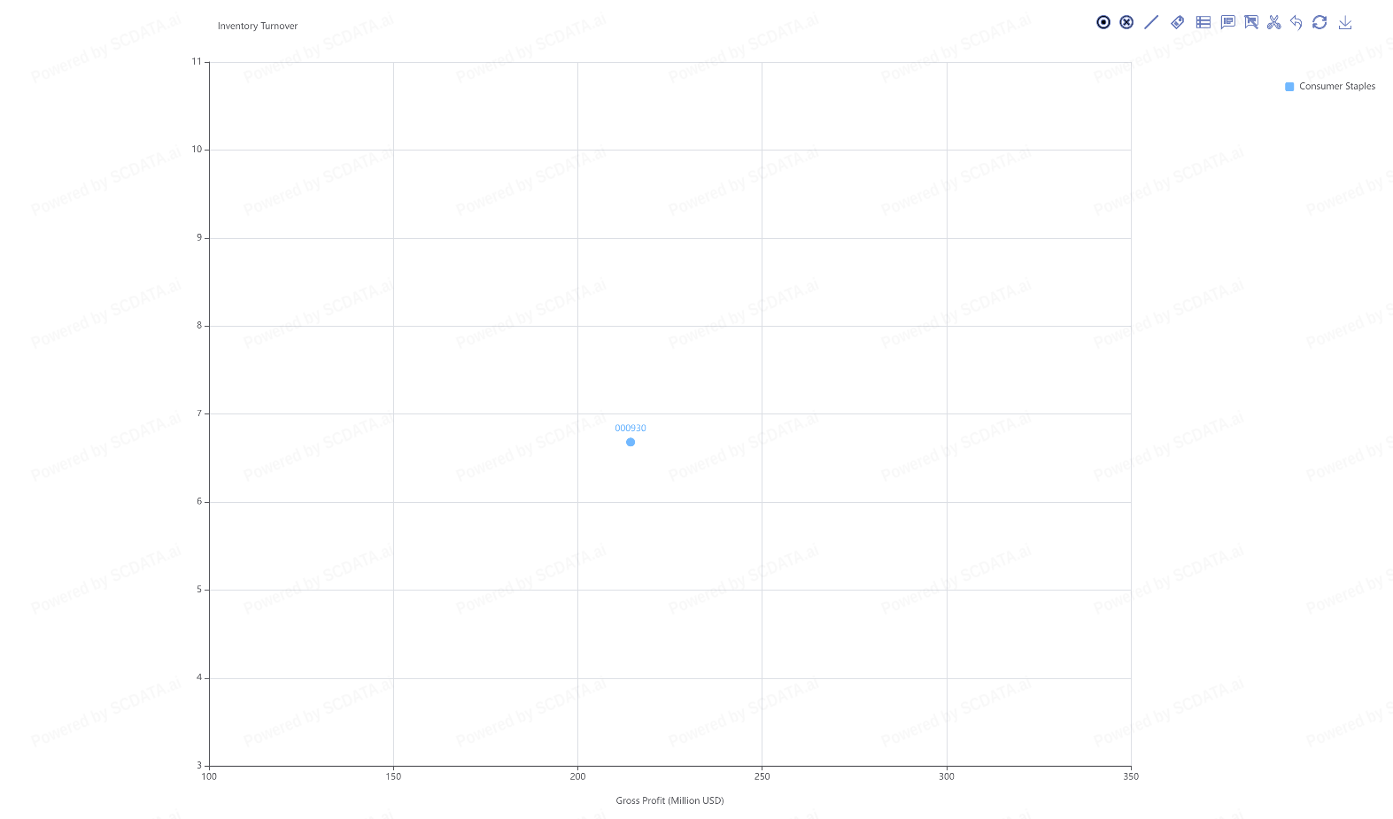Click the Inventory Turnover axis title
Viewport: 1393px width, 819px height.
click(x=258, y=27)
